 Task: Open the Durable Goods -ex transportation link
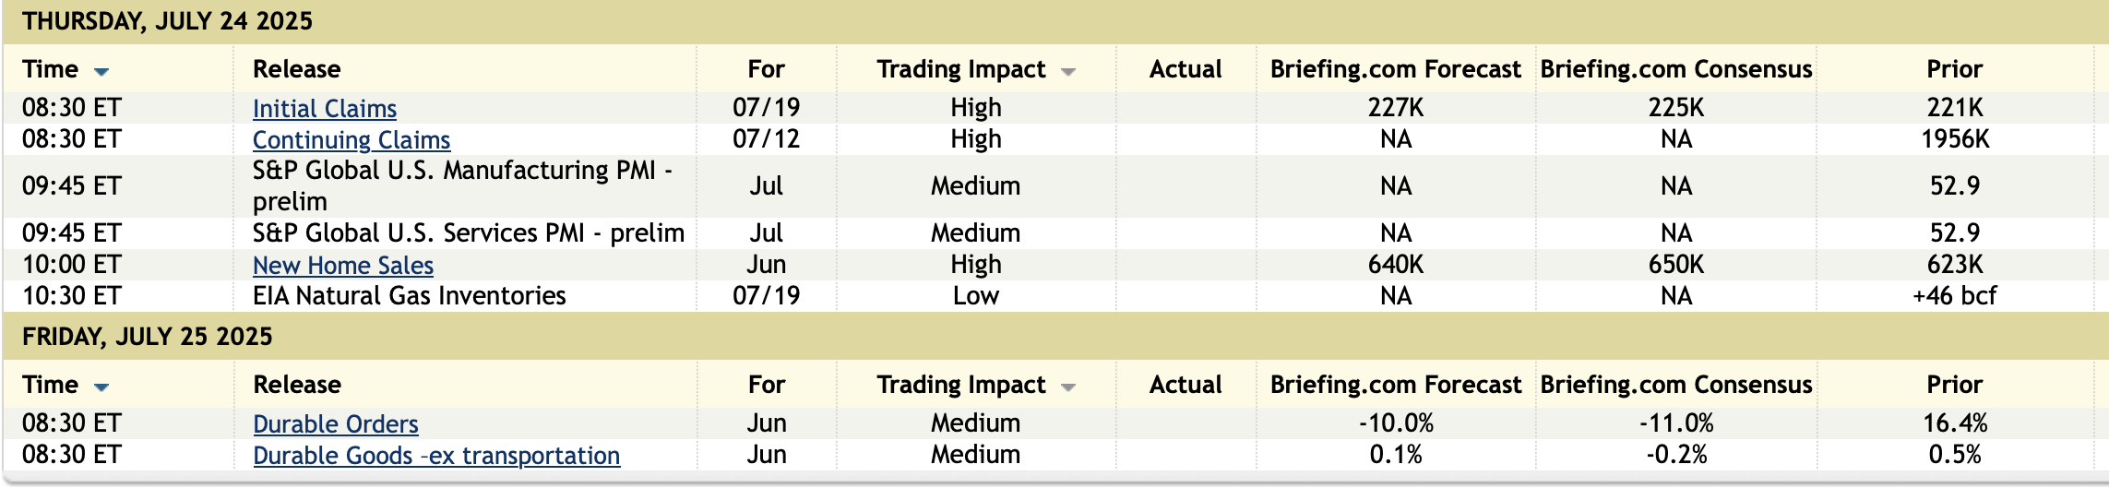[436, 456]
